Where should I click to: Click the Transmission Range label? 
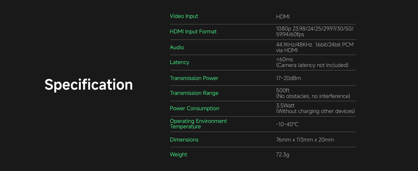pyautogui.click(x=194, y=93)
